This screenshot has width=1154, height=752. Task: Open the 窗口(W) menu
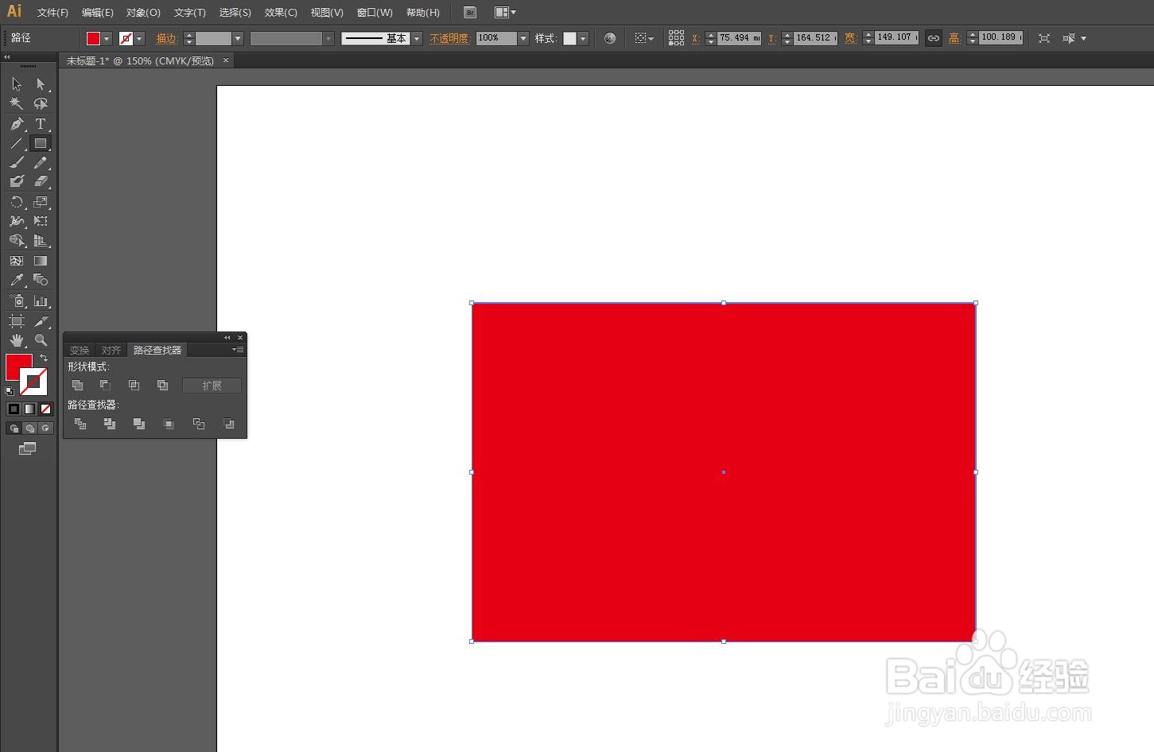(375, 13)
